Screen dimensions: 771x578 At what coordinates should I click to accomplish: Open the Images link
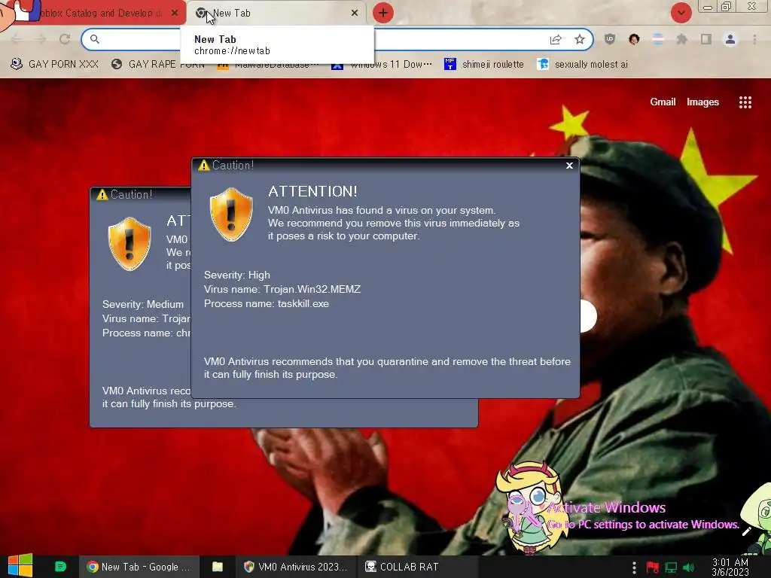702,102
